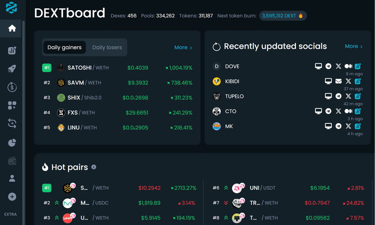
Task: Open the user profile sidebar icon
Action: [12, 178]
